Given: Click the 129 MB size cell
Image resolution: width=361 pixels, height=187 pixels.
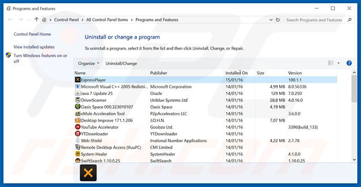Looking at the screenshot, I should point(278,93).
